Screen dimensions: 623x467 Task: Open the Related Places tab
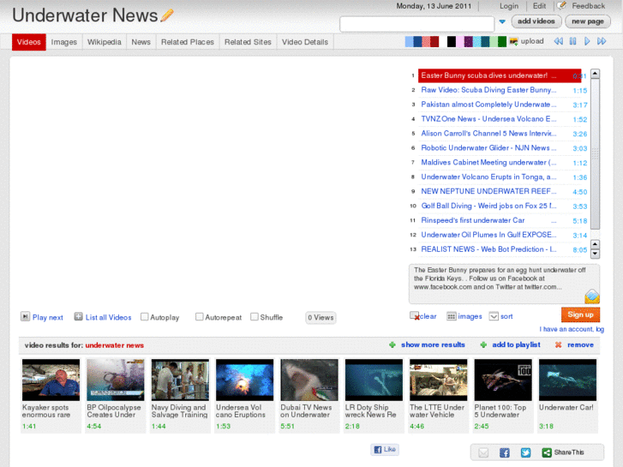click(188, 42)
